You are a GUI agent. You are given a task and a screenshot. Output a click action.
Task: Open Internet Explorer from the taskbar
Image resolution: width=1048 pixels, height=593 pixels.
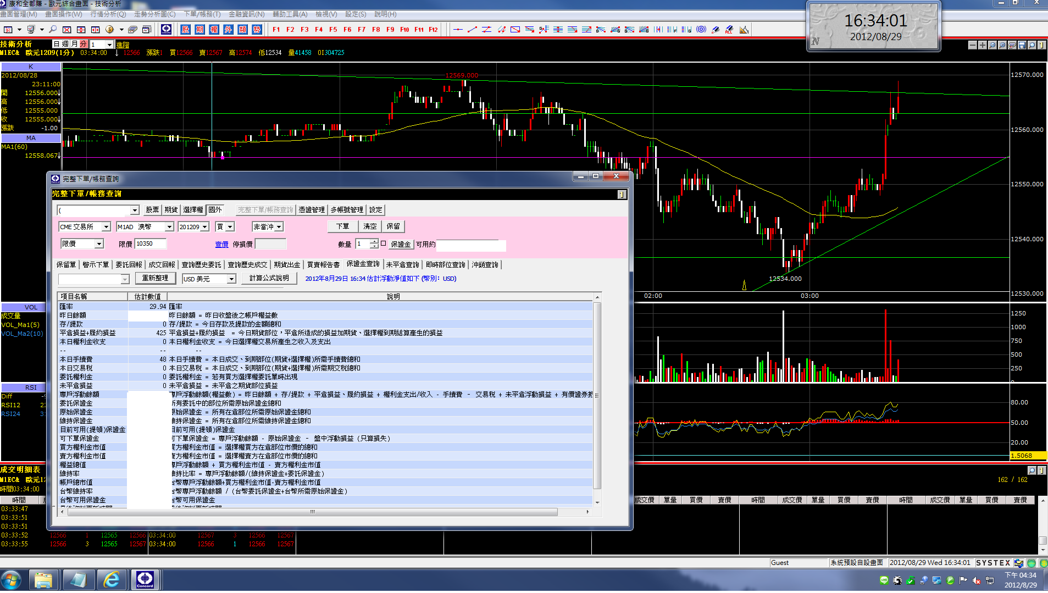pos(112,580)
